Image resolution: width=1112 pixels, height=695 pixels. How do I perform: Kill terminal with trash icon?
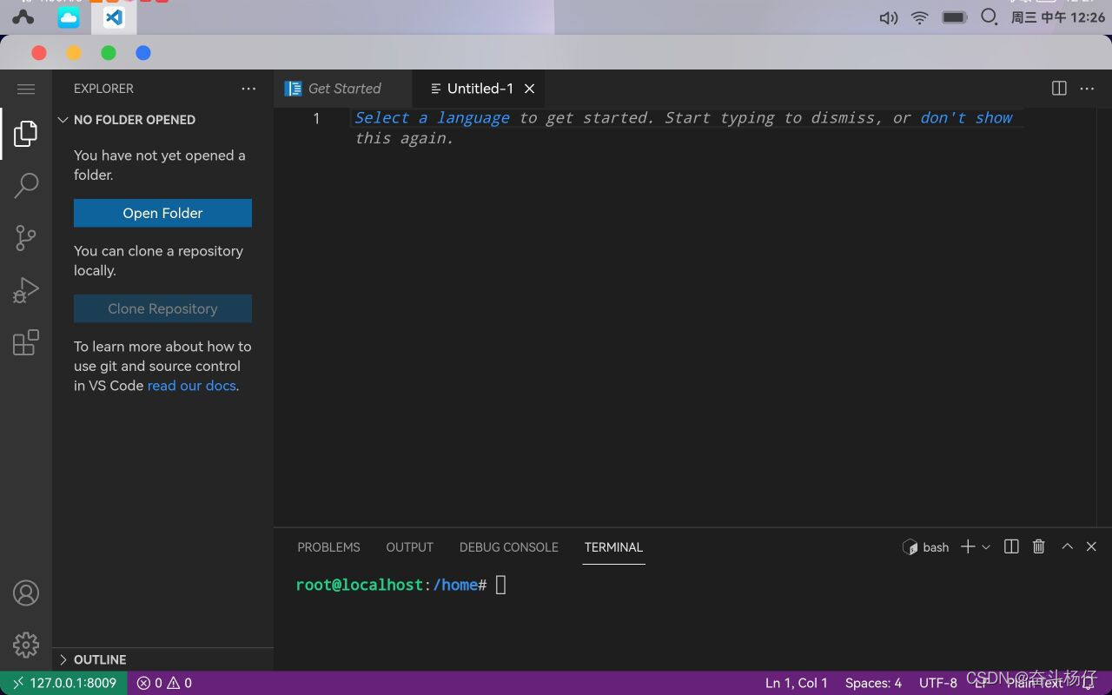click(1038, 546)
